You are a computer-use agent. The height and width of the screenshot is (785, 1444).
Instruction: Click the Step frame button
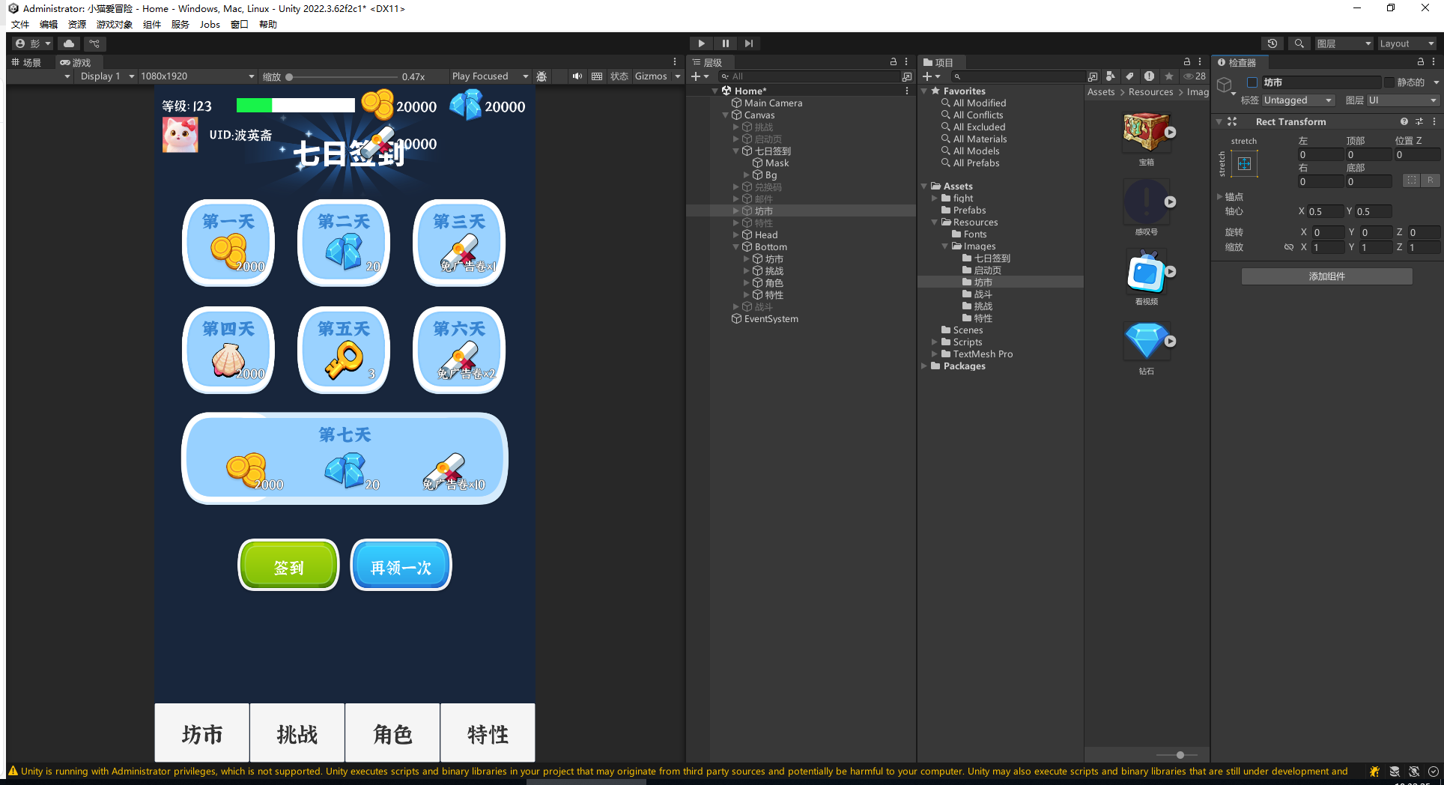tap(748, 43)
